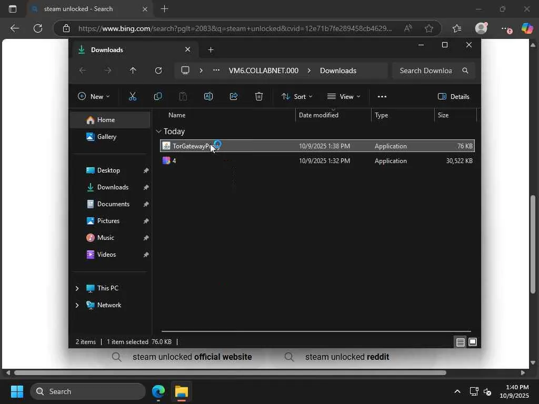539x404 pixels.
Task: Sort by Date modified column header
Action: (x=333, y=115)
